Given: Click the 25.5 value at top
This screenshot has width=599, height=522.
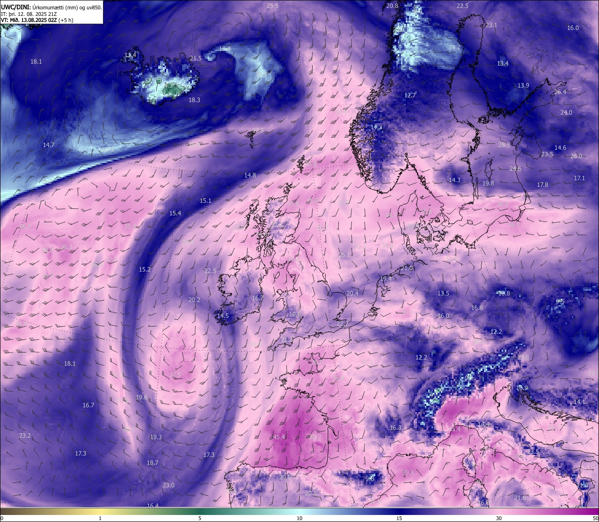Looking at the screenshot, I should click(x=272, y=6).
